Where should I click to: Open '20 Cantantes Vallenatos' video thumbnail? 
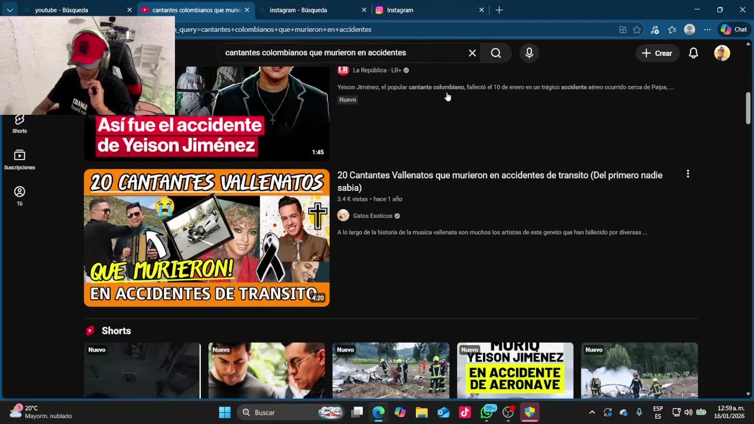coord(207,238)
